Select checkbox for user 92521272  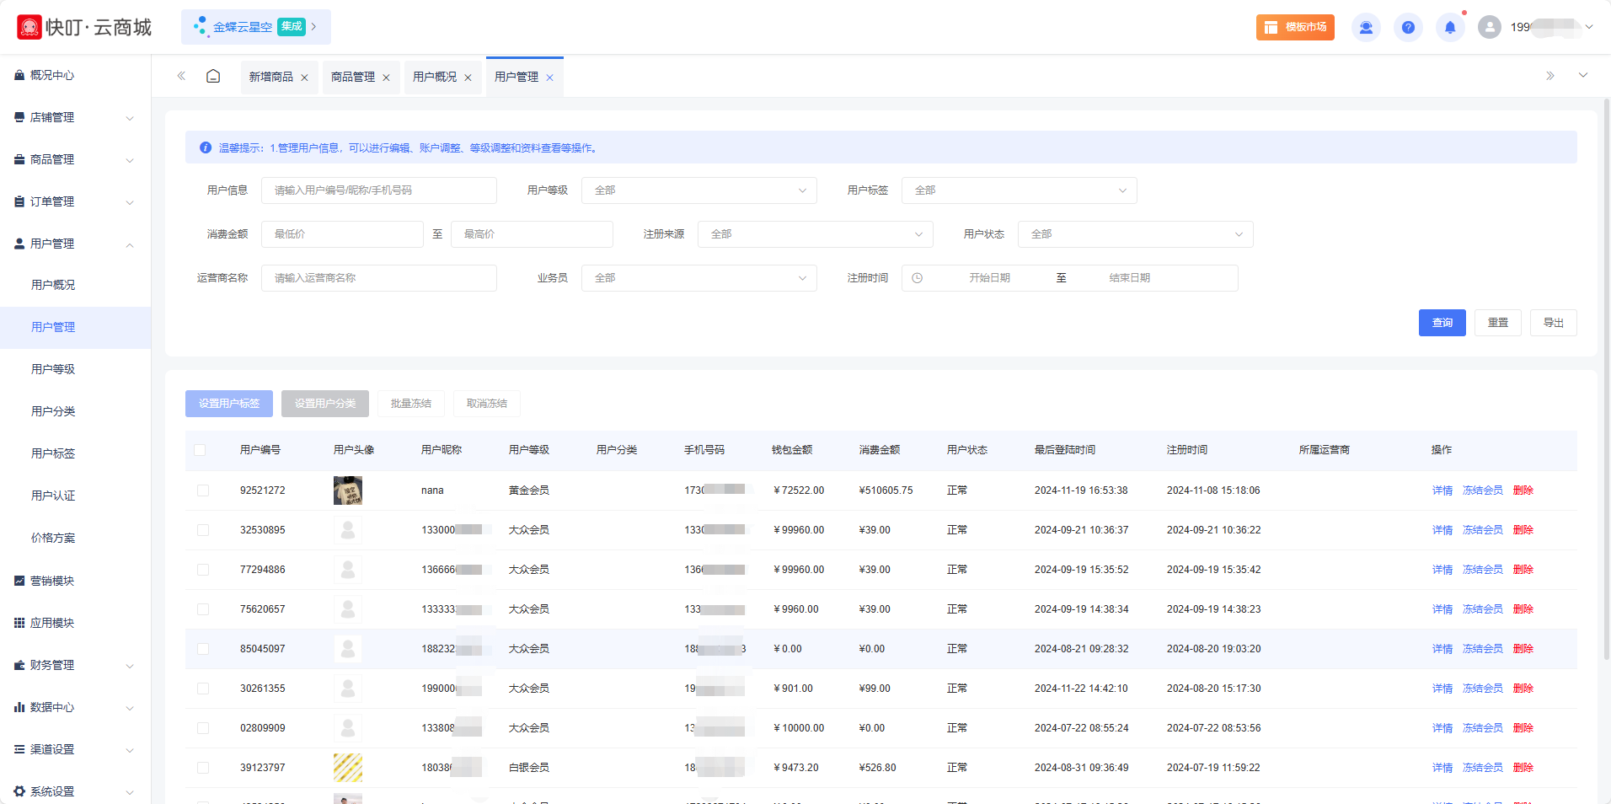[203, 490]
